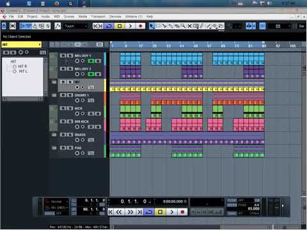Solo the 808 KICK track
Viewport: 307px width, 230px height.
click(70, 121)
